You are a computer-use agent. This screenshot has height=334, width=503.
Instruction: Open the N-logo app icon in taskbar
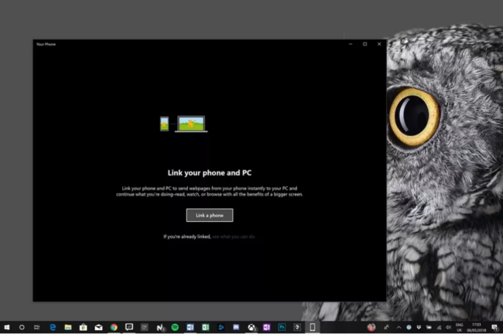159,327
